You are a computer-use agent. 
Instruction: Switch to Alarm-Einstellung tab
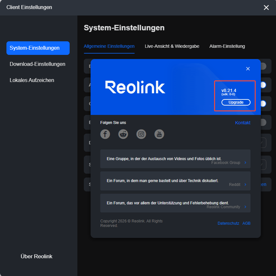[227, 46]
